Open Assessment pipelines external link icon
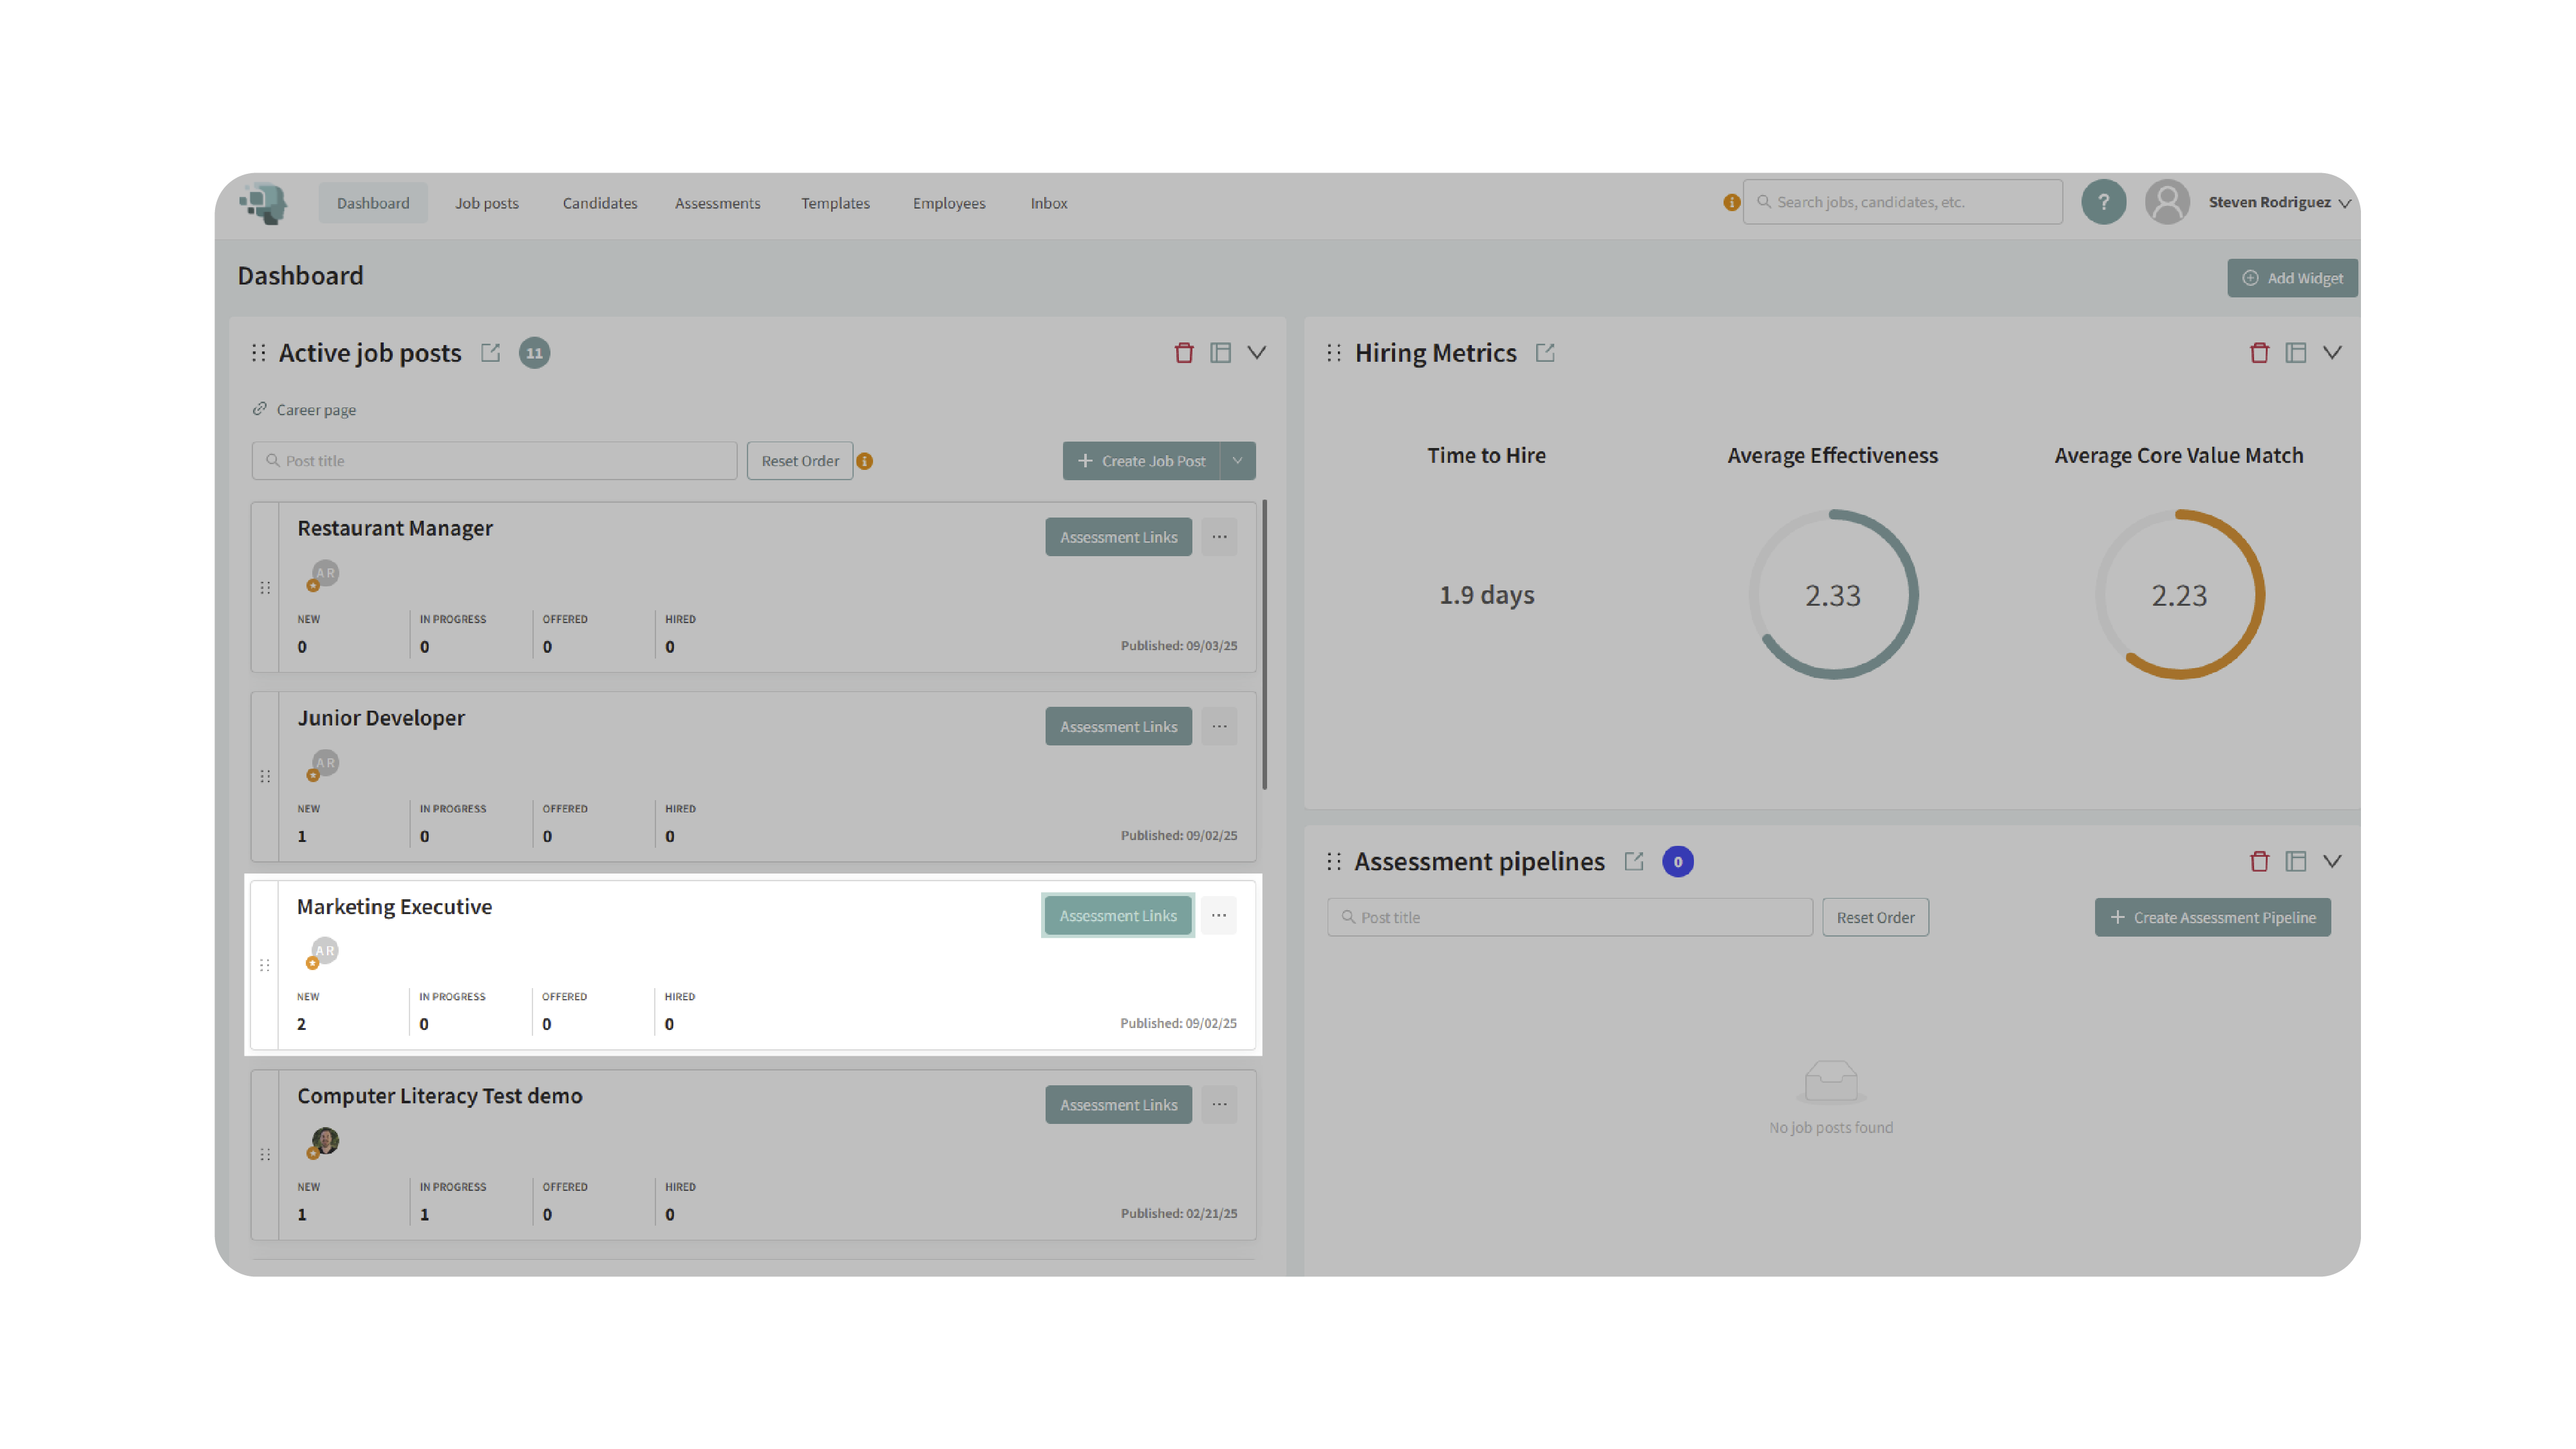Screen dimensions: 2576x1449 tap(1634, 861)
